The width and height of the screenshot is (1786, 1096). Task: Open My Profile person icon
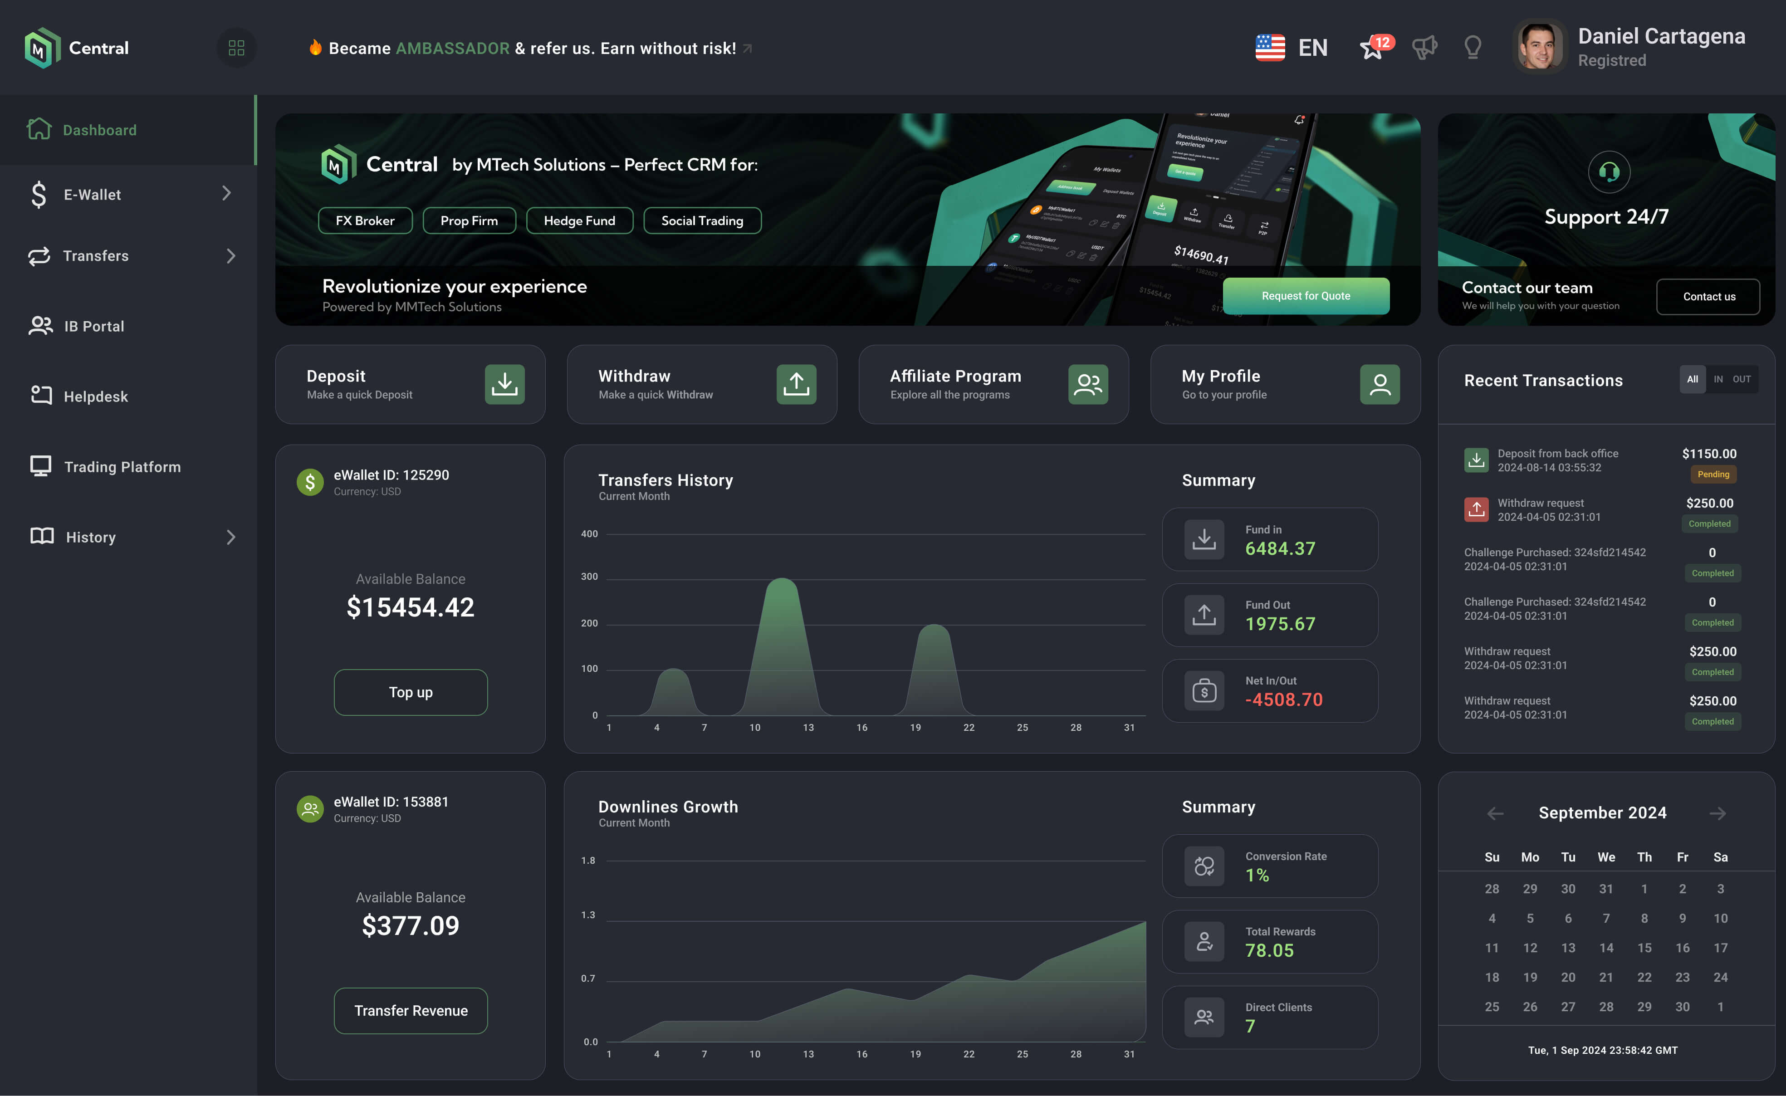(x=1380, y=384)
